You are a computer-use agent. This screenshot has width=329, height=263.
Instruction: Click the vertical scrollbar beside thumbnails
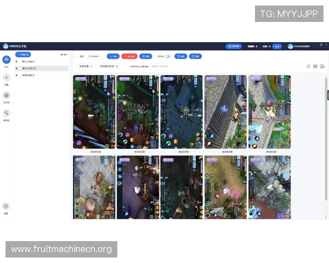[326, 140]
